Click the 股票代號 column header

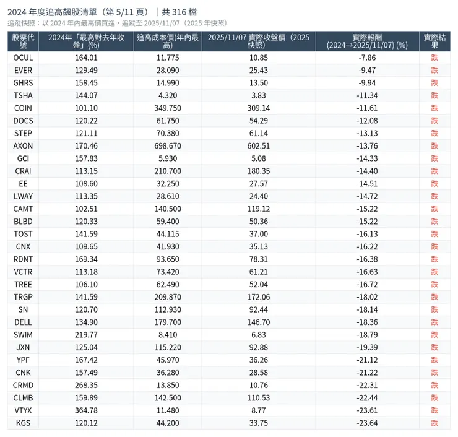[x=23, y=41]
